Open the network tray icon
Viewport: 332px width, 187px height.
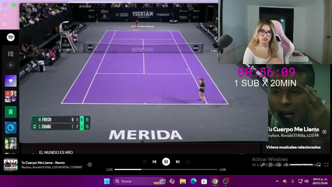tap(300, 181)
